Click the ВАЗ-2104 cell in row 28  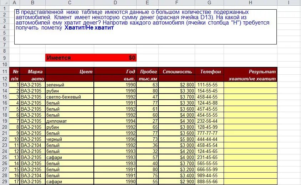[x=32, y=175]
